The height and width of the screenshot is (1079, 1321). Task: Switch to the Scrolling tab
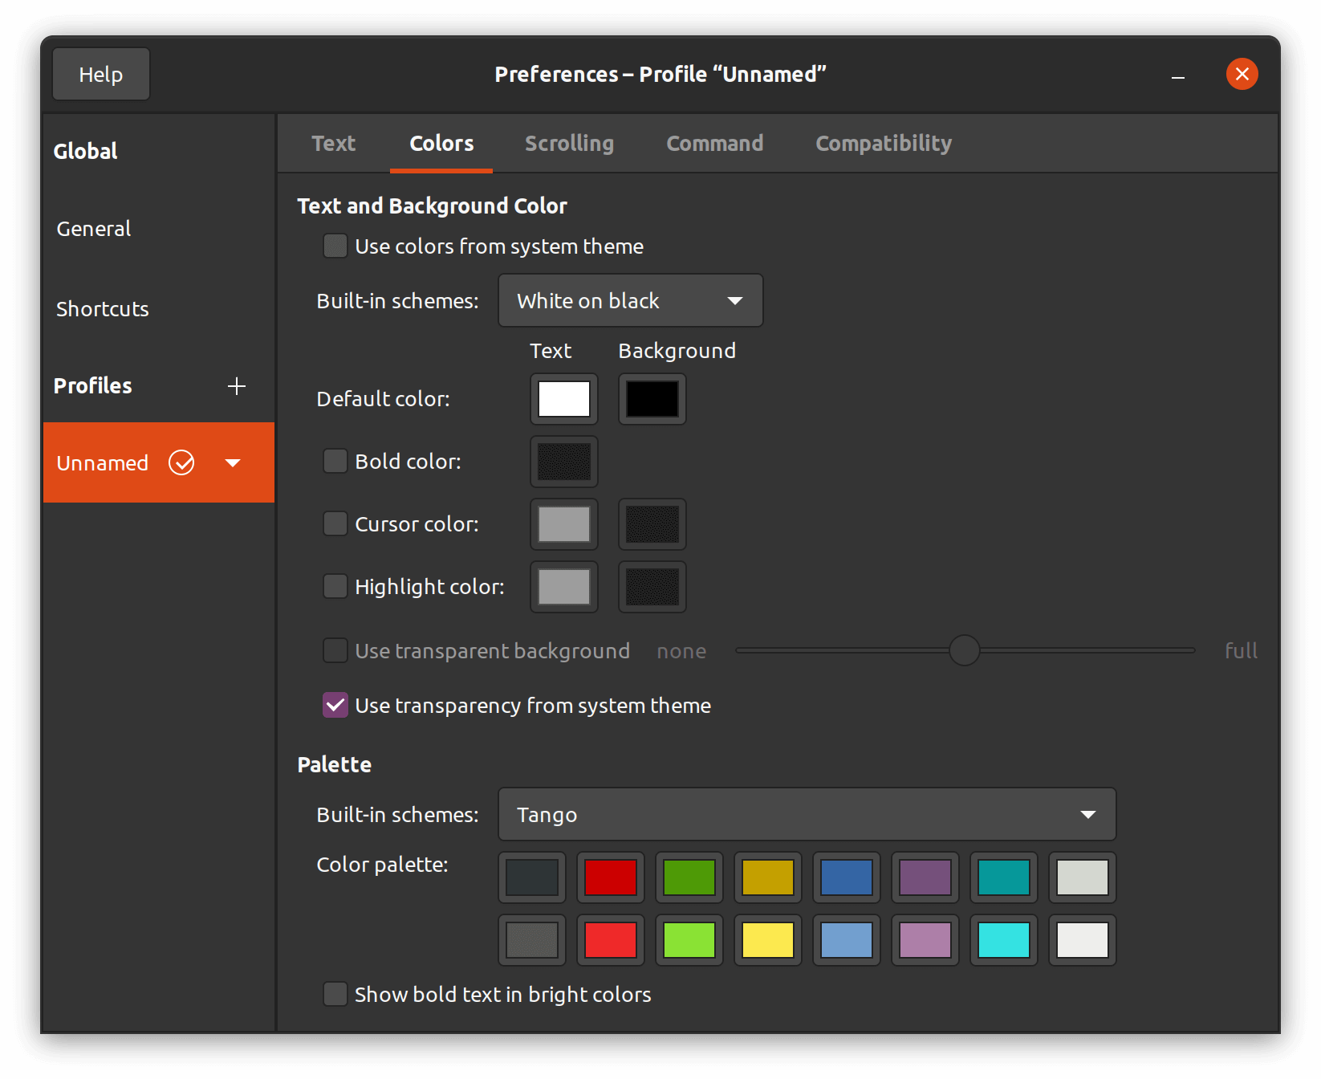pos(569,144)
